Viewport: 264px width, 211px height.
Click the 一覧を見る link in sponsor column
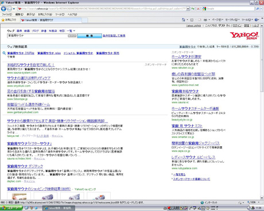(x=179, y=174)
